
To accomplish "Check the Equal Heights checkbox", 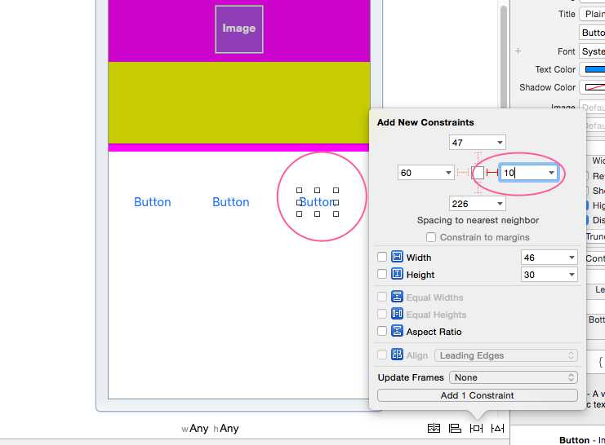I will tap(381, 314).
